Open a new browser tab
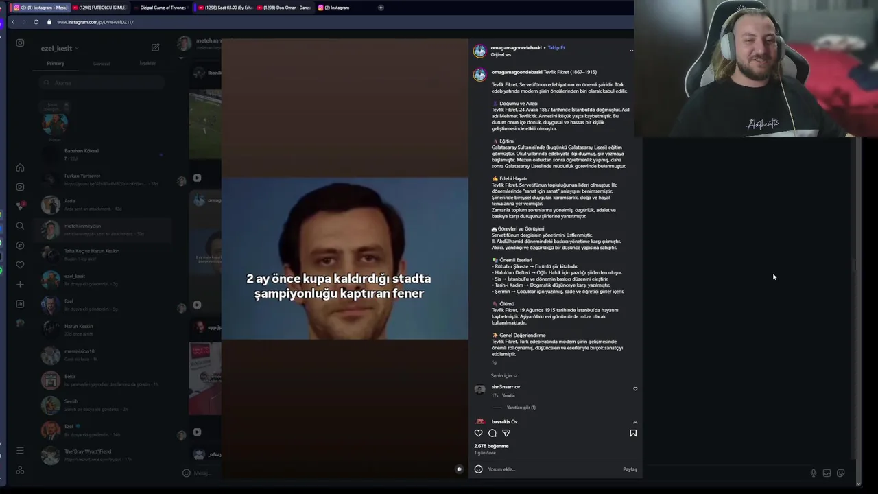The image size is (878, 494). point(381,8)
